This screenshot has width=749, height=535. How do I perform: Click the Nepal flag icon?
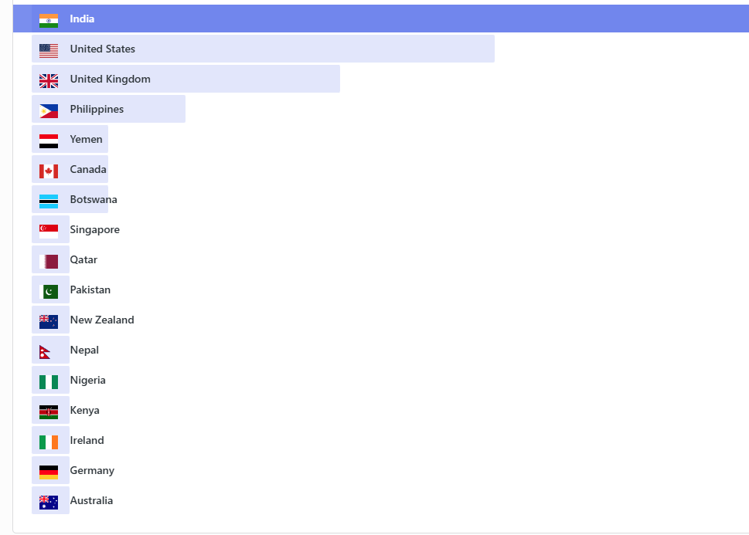point(46,350)
